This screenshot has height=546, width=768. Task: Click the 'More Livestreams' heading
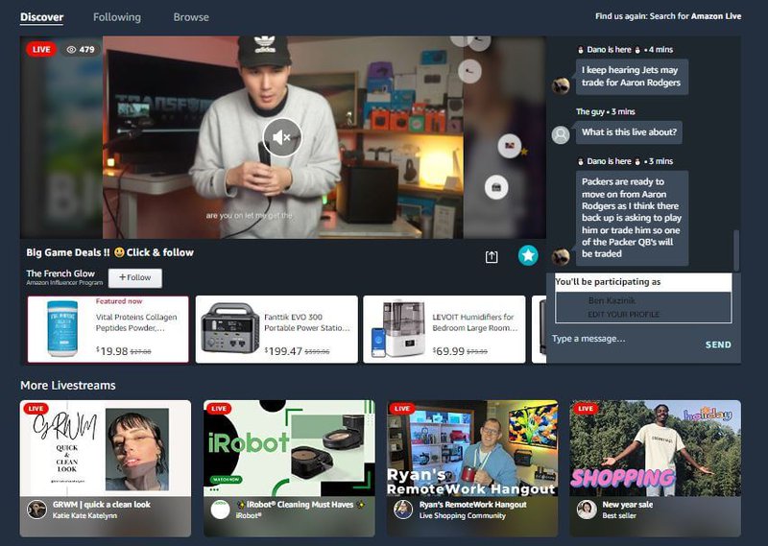coord(68,386)
